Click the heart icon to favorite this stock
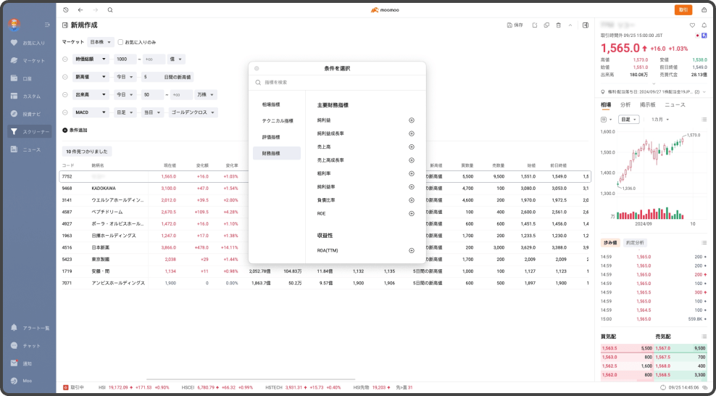This screenshot has height=396, width=716. 692,25
